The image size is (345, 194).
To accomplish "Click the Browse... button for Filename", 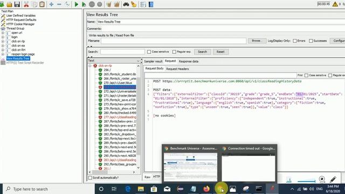I will (257, 41).
